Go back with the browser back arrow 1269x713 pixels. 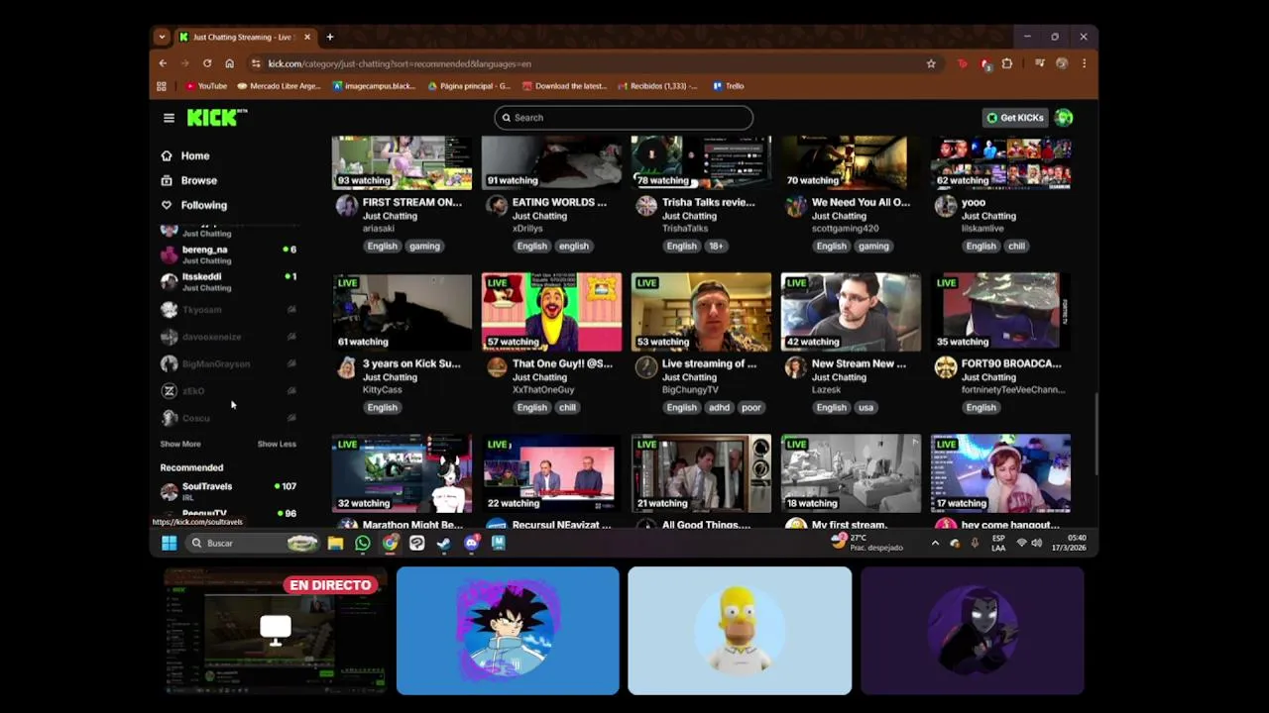pos(163,63)
